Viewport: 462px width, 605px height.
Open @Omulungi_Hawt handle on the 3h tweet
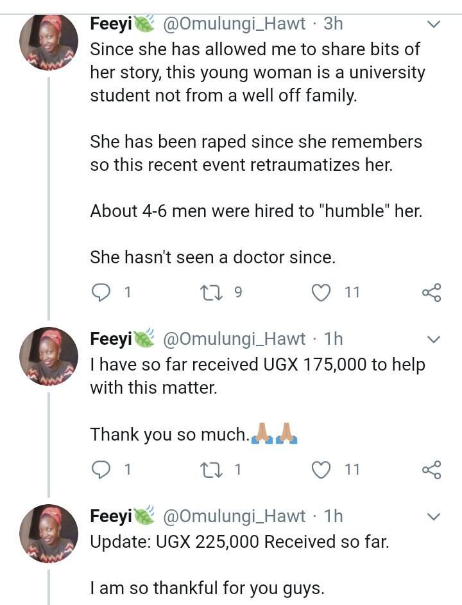point(235,24)
